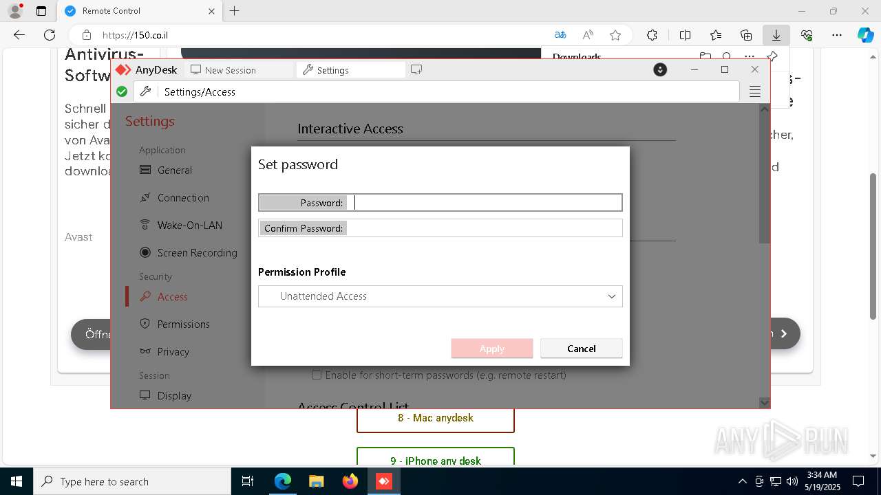The height and width of the screenshot is (495, 881).
Task: Toggle browser split screen icon
Action: pos(686,35)
